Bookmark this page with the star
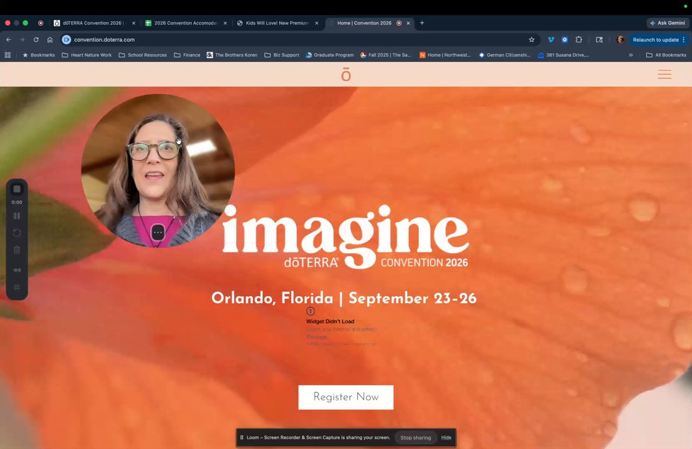 pos(531,40)
